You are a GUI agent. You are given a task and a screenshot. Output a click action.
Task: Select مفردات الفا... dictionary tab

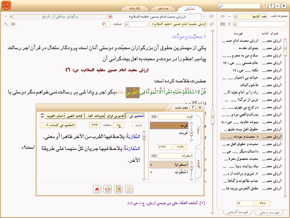[x=95, y=116]
